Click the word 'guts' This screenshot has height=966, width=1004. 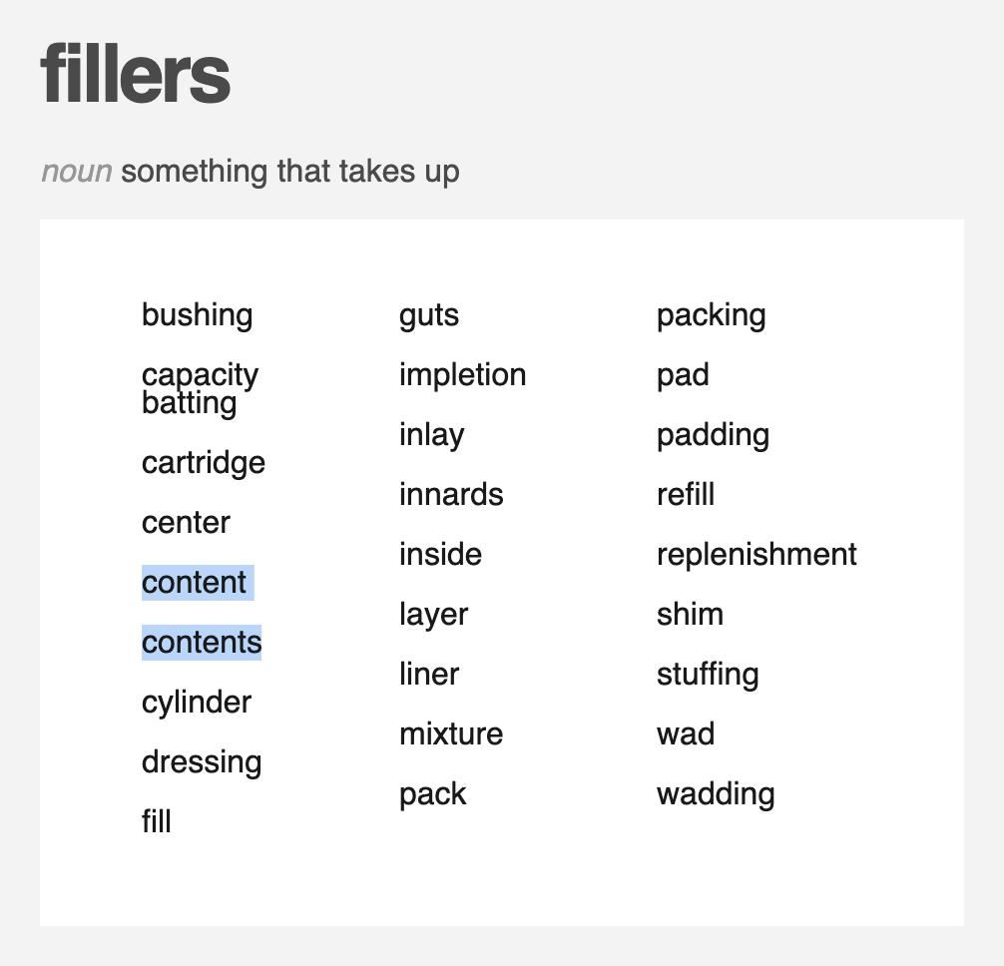point(429,315)
